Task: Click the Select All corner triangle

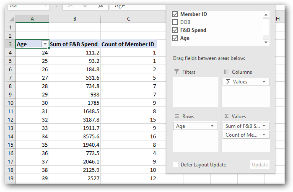Action: point(10,19)
